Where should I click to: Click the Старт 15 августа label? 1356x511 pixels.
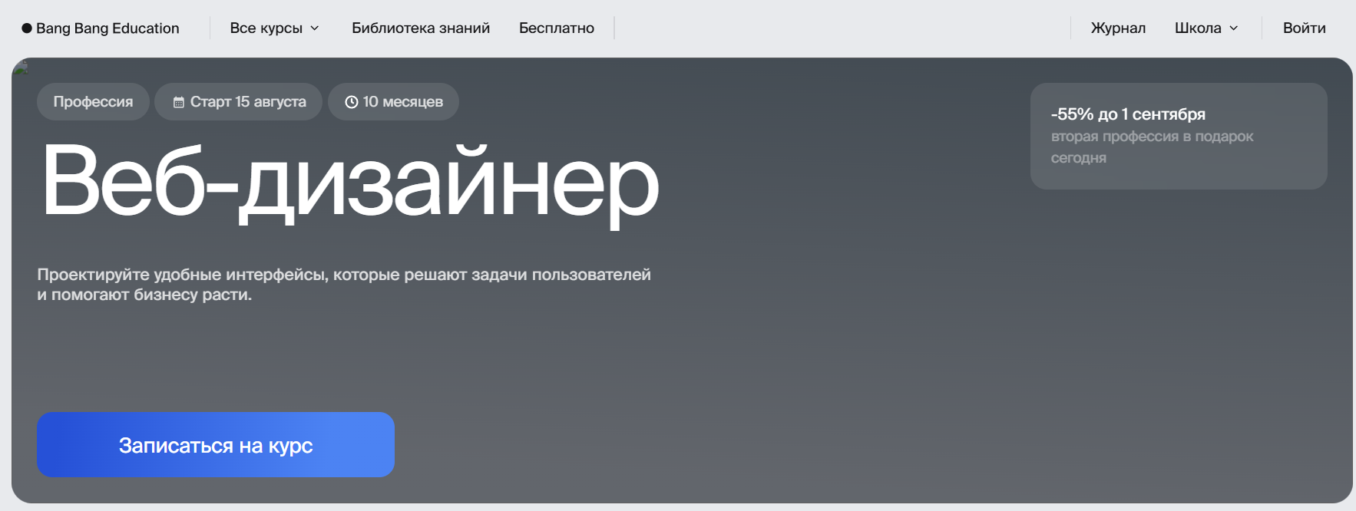pyautogui.click(x=248, y=102)
